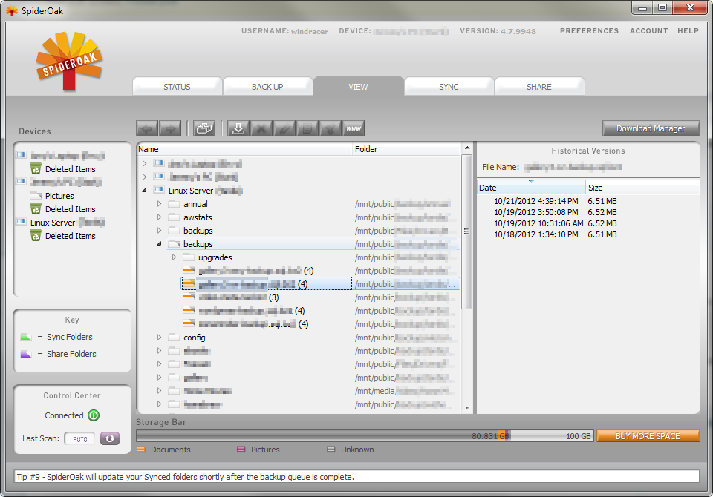The image size is (713, 497).
Task: Sort by the Name column header
Action: tap(244, 149)
